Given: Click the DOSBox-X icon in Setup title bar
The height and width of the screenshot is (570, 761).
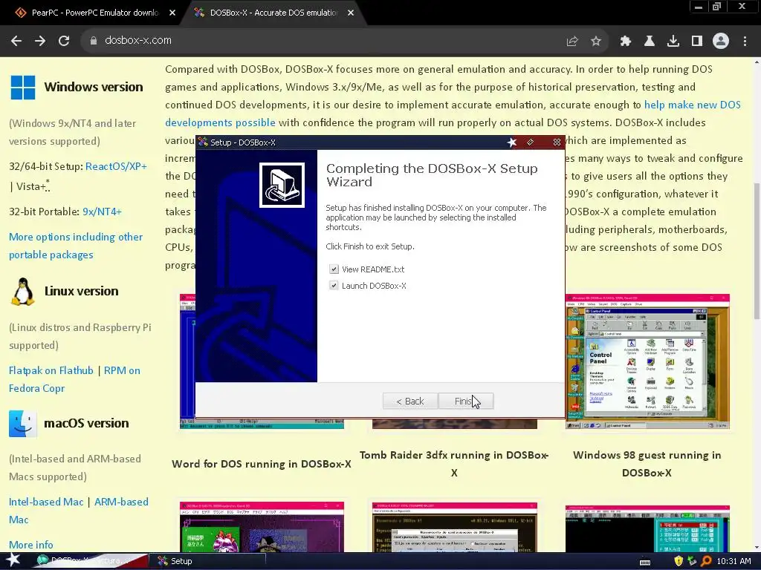Looking at the screenshot, I should (203, 142).
